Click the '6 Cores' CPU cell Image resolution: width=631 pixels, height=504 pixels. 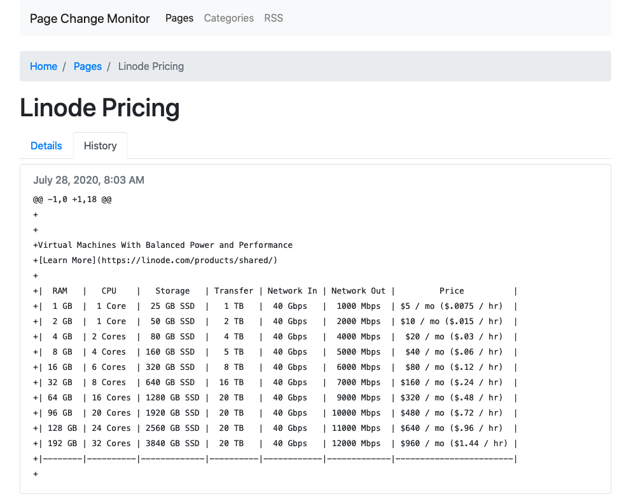click(x=109, y=367)
